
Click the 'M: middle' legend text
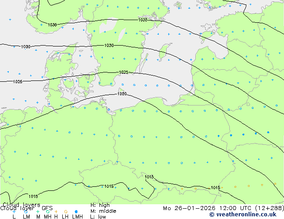point(103,211)
